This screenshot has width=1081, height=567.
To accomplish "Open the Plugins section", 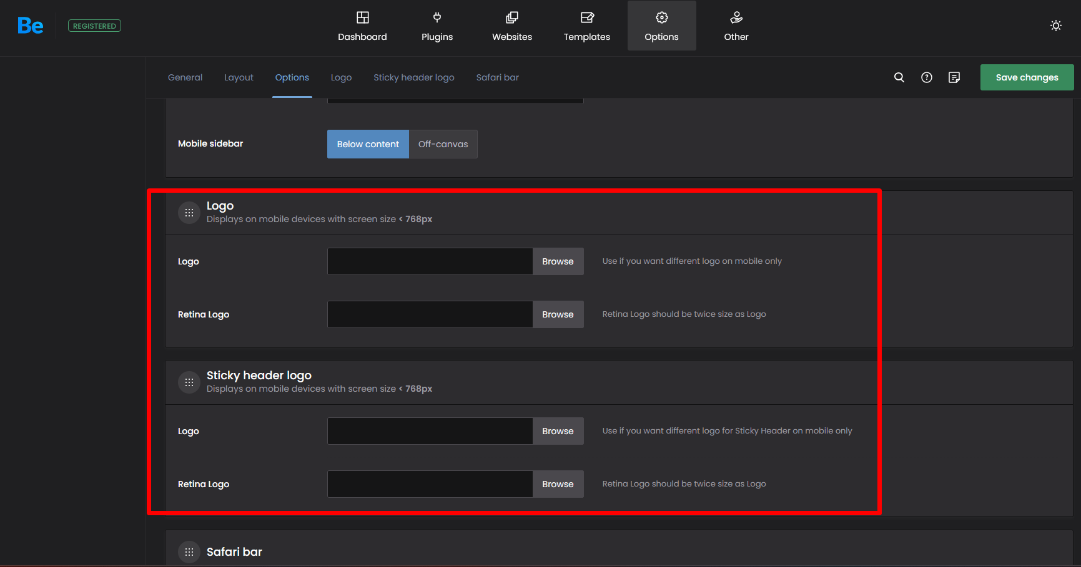I will click(x=437, y=26).
